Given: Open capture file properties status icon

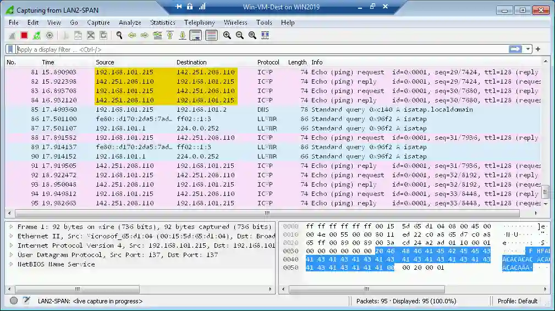Looking at the screenshot, I should point(26,301).
